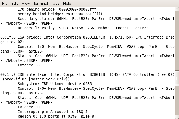Click the scrollbar track above the thumb
179x119 pixels.
tap(177, 41)
